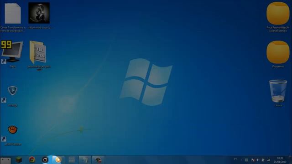This screenshot has width=292, height=164.
Task: Open the network signal tray icon
Action: [269, 160]
